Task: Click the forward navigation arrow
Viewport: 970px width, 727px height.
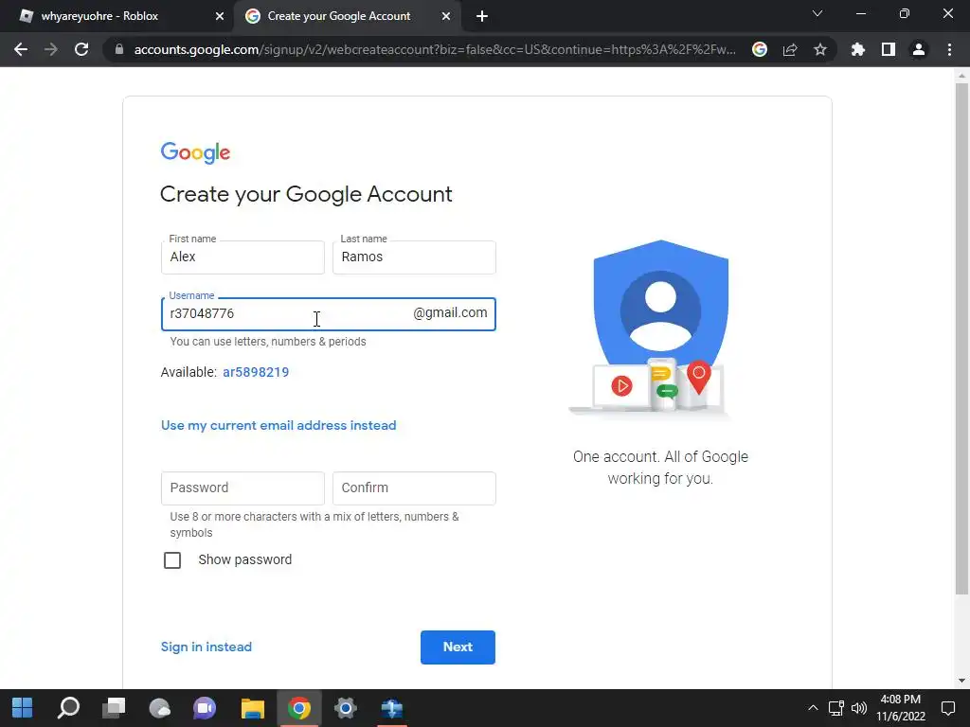Action: tap(51, 49)
